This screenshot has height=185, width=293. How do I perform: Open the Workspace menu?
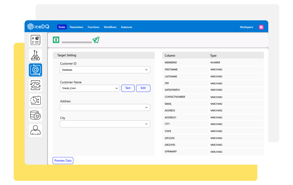(x=246, y=27)
